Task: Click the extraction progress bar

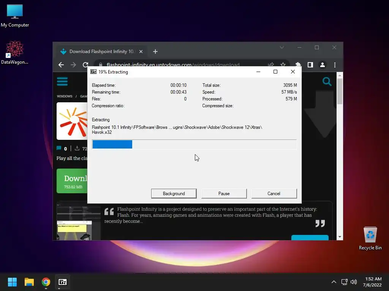Action: (194, 144)
